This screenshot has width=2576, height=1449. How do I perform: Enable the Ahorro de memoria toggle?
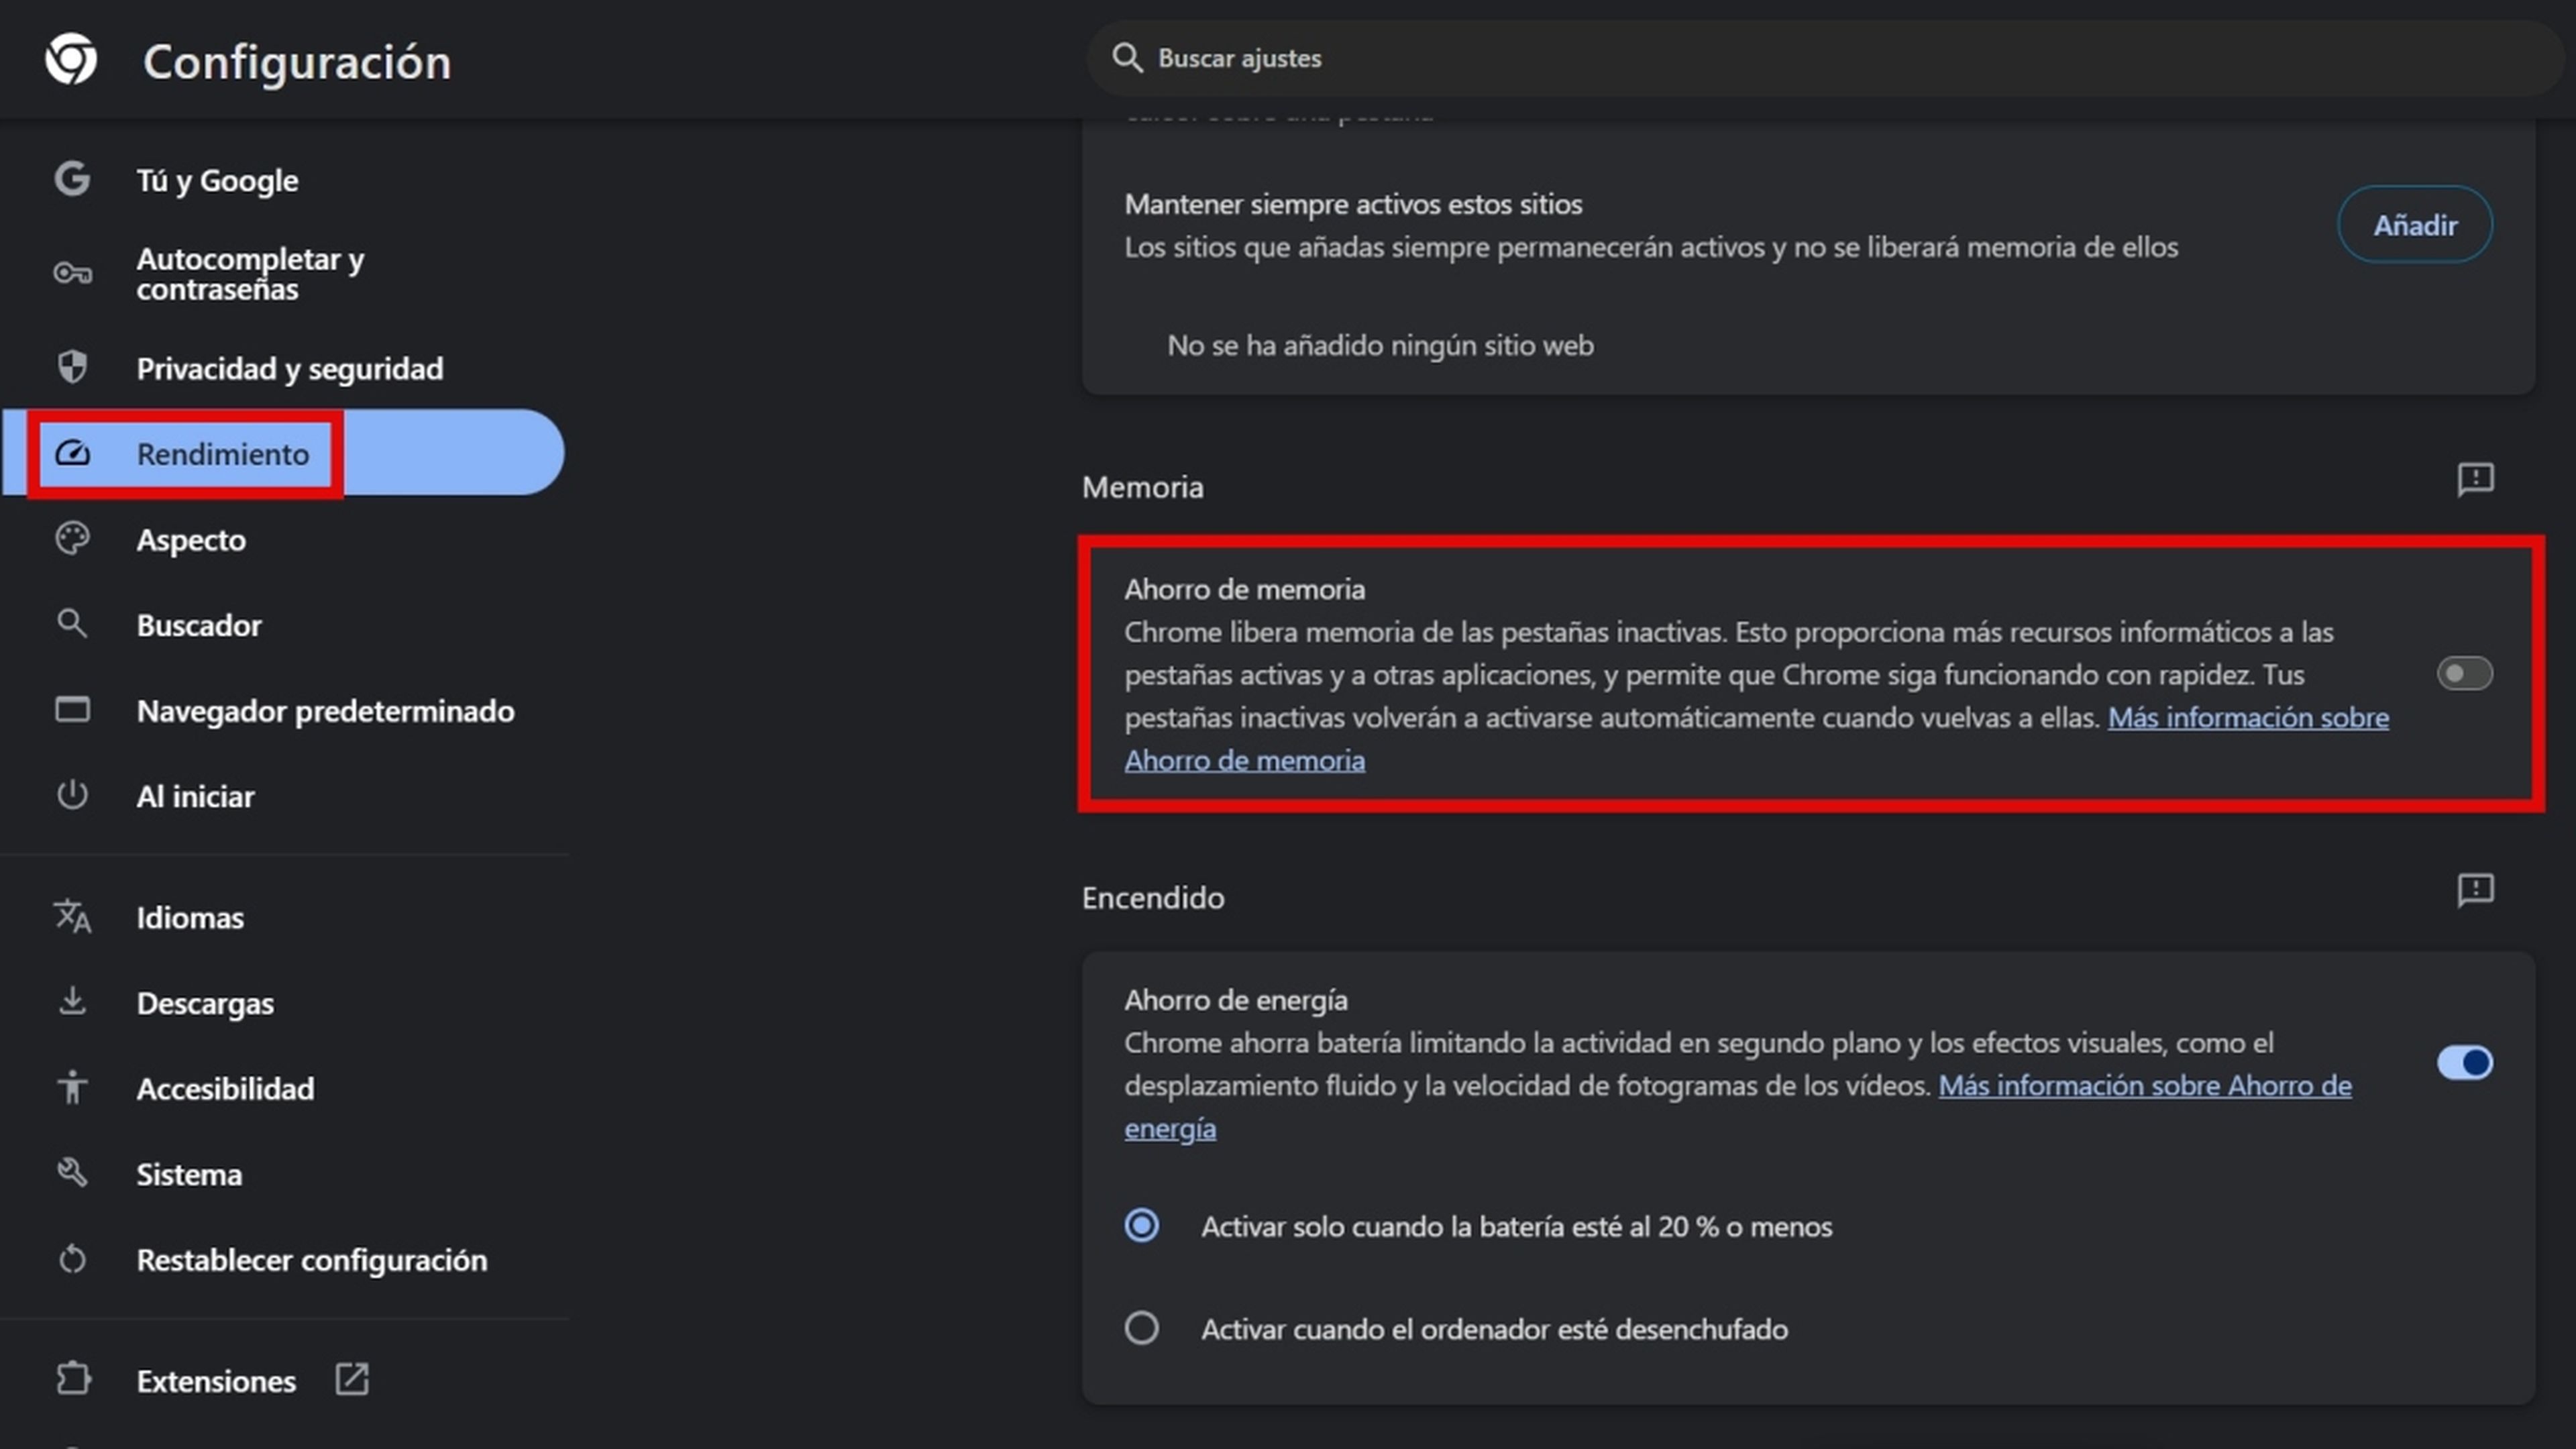click(2464, 673)
